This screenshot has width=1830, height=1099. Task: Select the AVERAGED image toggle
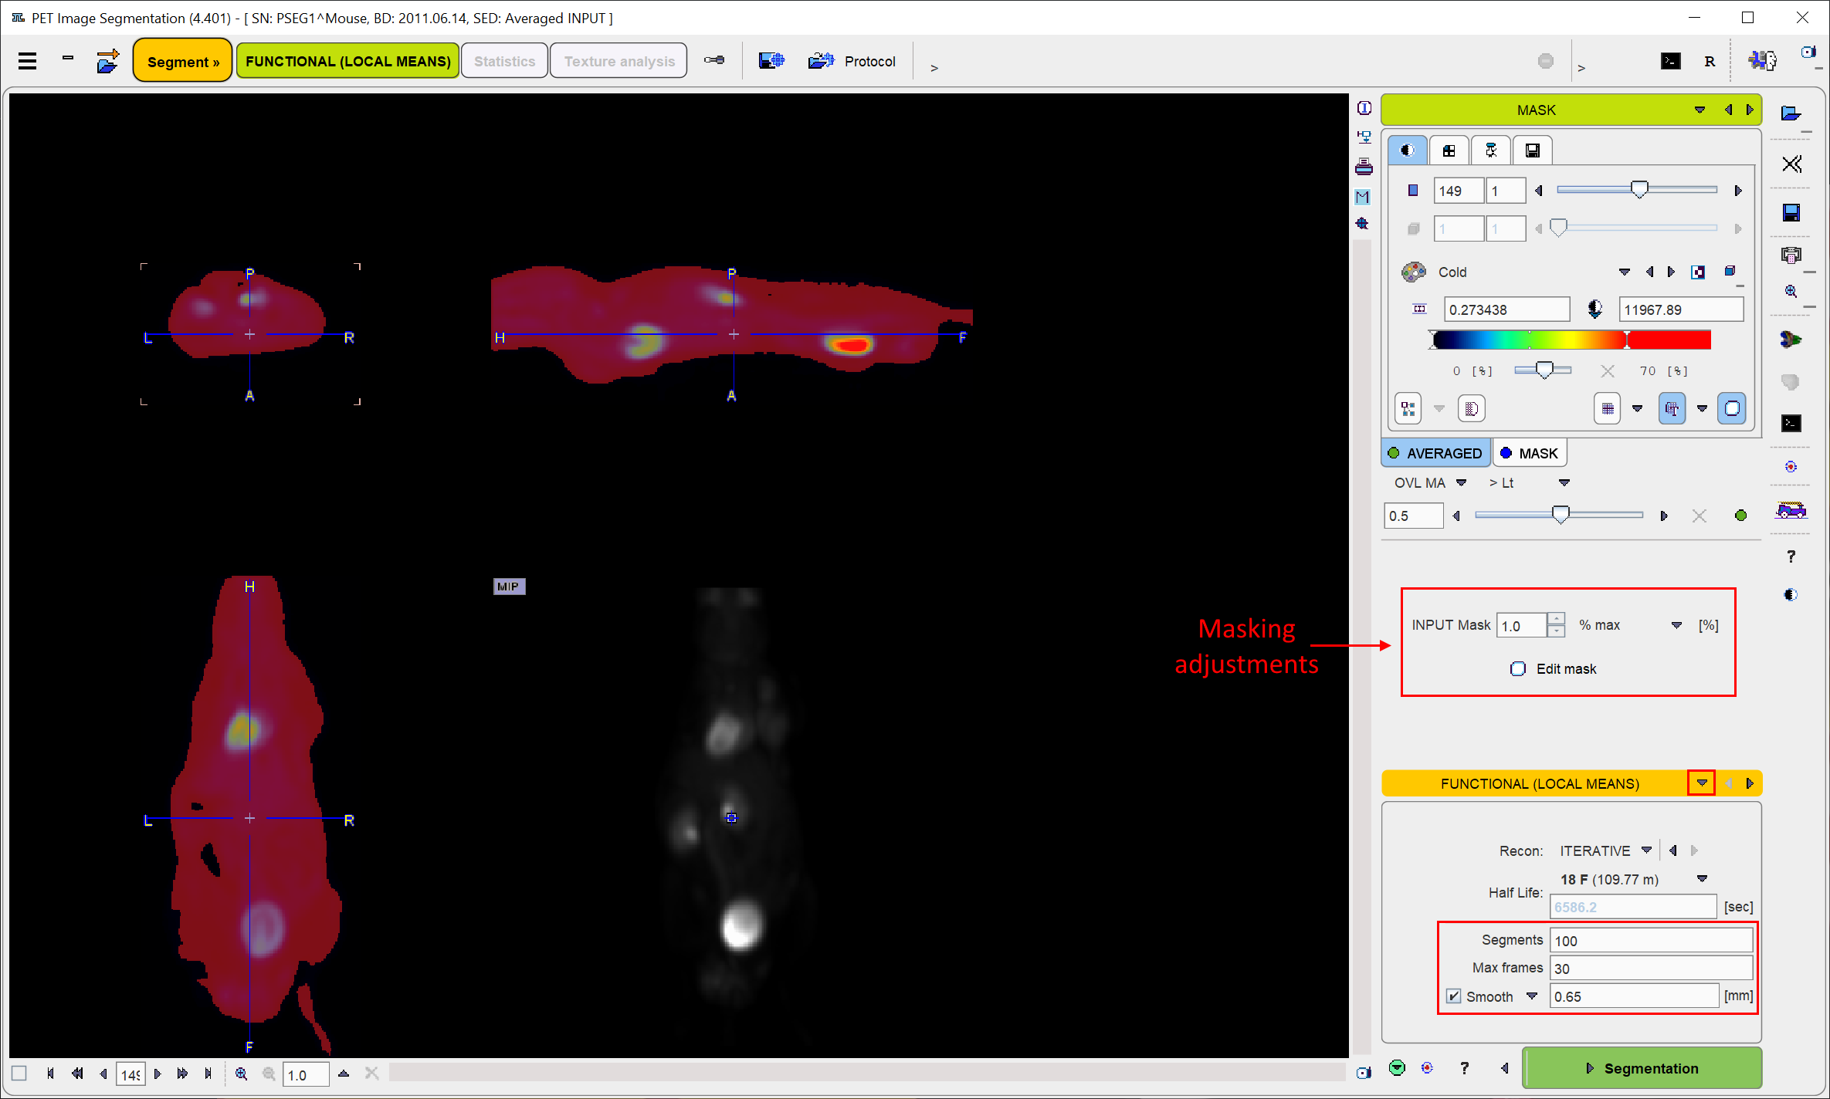[1435, 453]
